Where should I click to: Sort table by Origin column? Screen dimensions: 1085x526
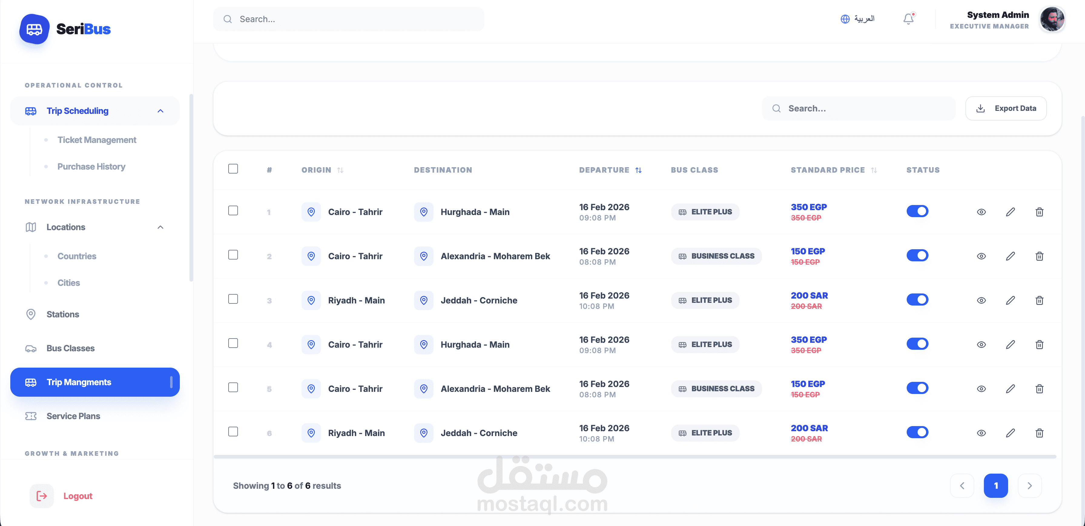340,170
